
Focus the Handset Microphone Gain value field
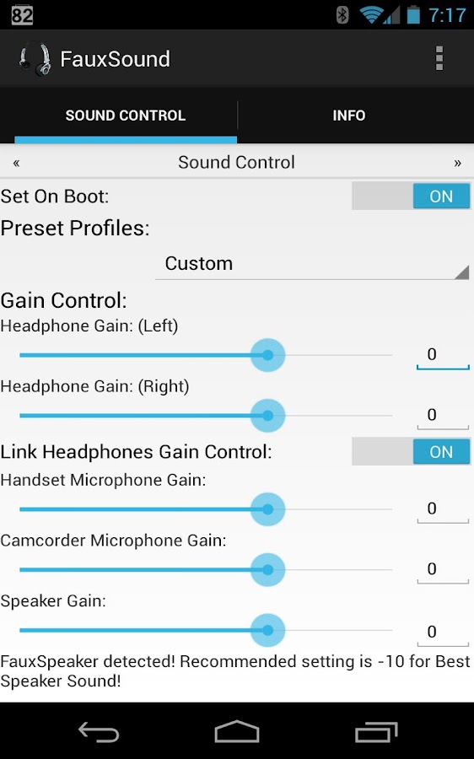tap(443, 509)
